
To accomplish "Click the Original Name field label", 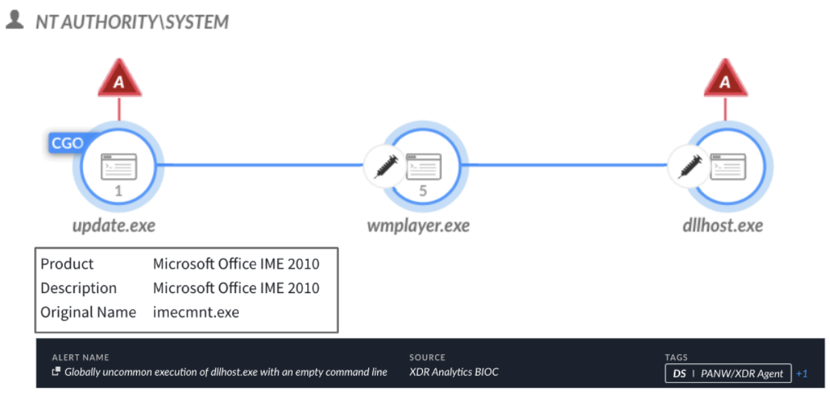I will [89, 312].
